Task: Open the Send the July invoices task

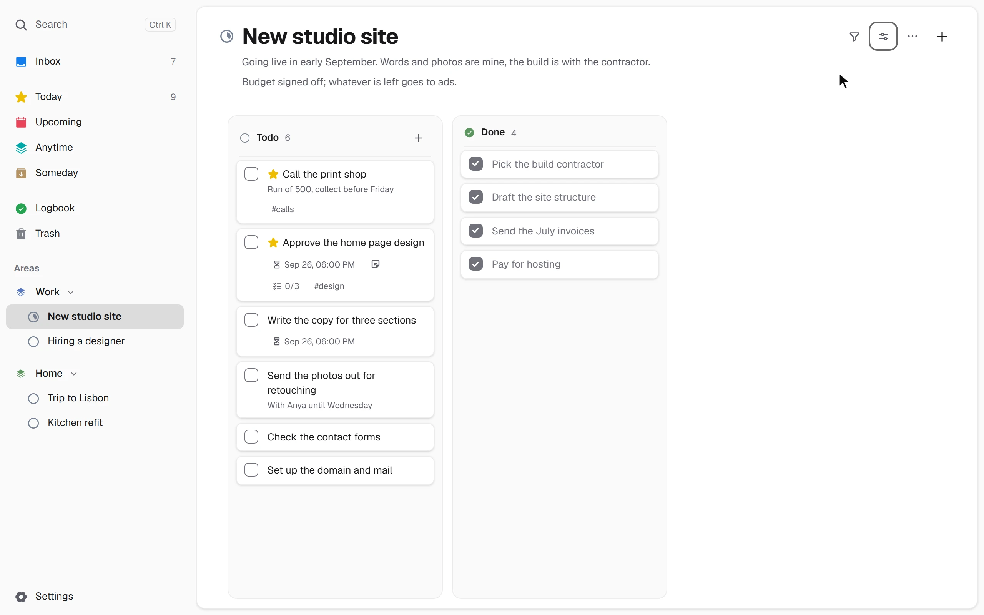Action: [x=559, y=231]
